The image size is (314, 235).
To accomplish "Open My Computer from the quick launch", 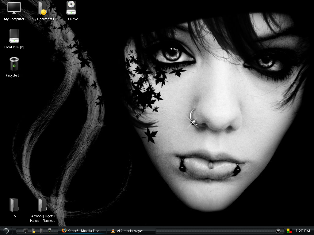I will pyautogui.click(x=26, y=231).
